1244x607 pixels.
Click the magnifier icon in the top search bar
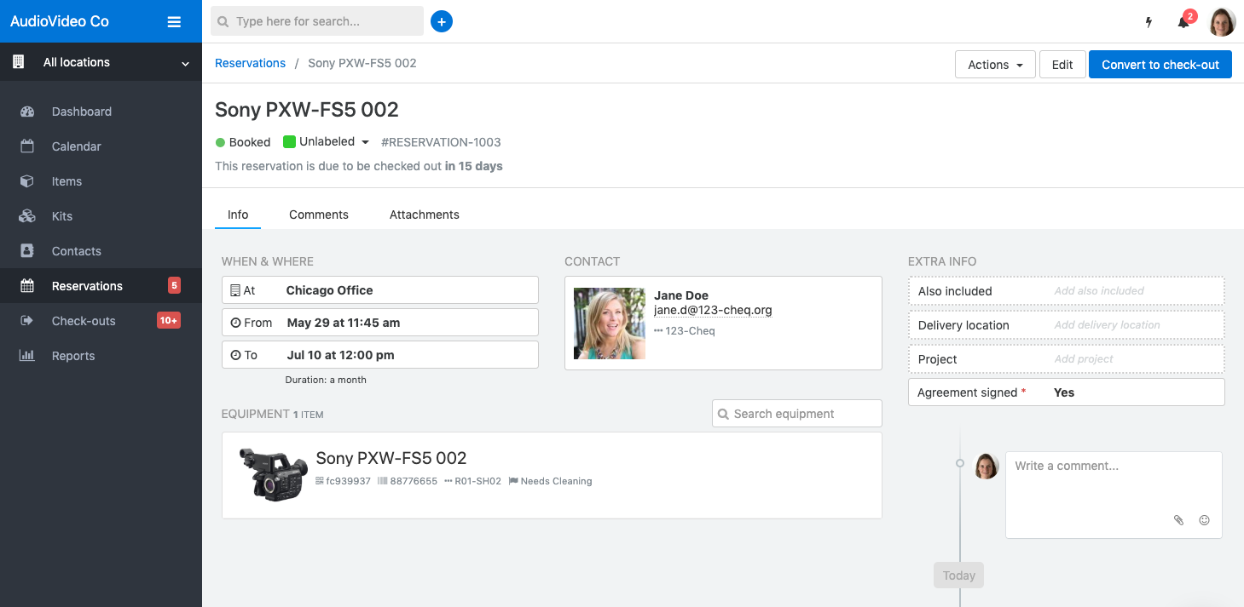[223, 21]
